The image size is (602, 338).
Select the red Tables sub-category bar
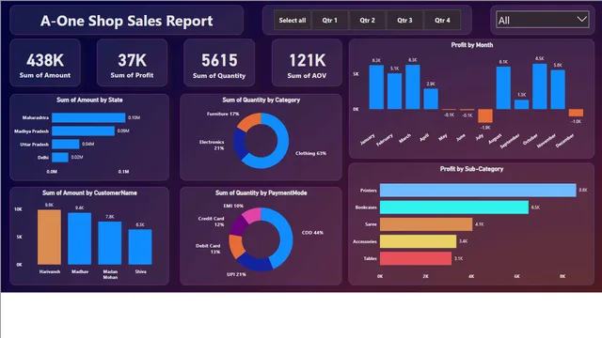click(416, 259)
